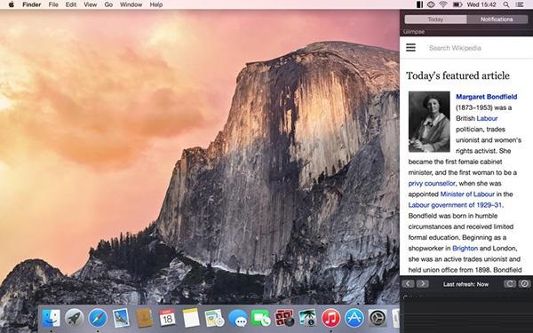
Task: Open the Help menu
Action: tap(156, 4)
